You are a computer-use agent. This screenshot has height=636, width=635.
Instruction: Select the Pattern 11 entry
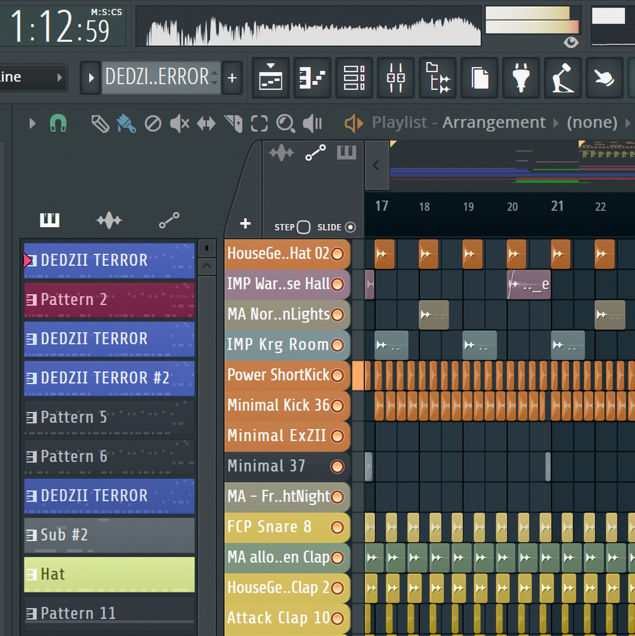point(110,613)
